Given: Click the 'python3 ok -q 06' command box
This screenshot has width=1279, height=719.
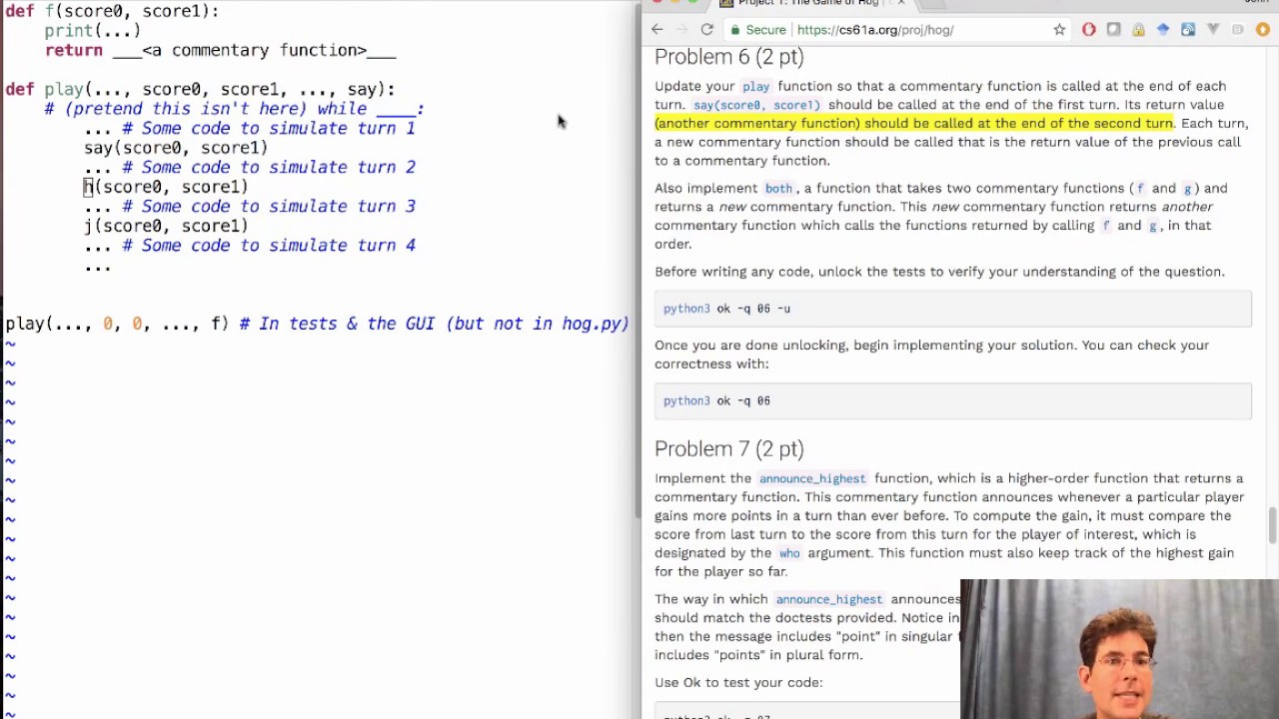Looking at the screenshot, I should [952, 400].
